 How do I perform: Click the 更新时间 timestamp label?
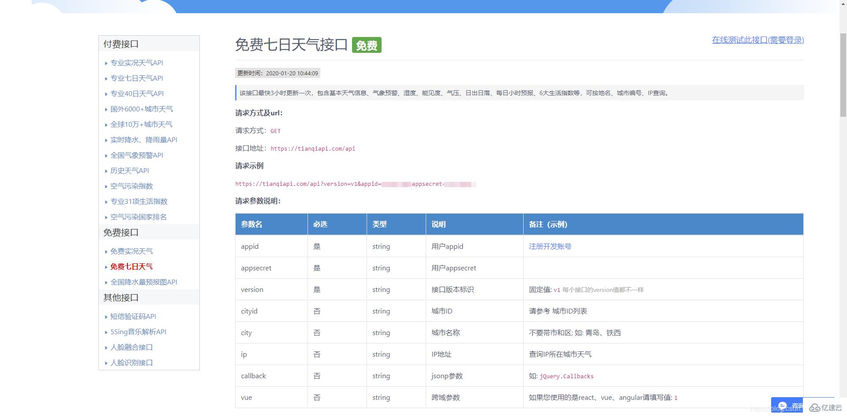pos(277,73)
